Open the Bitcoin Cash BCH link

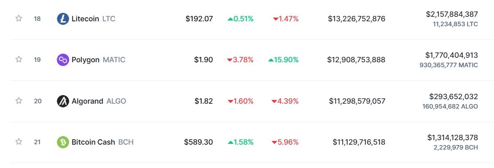(102, 142)
